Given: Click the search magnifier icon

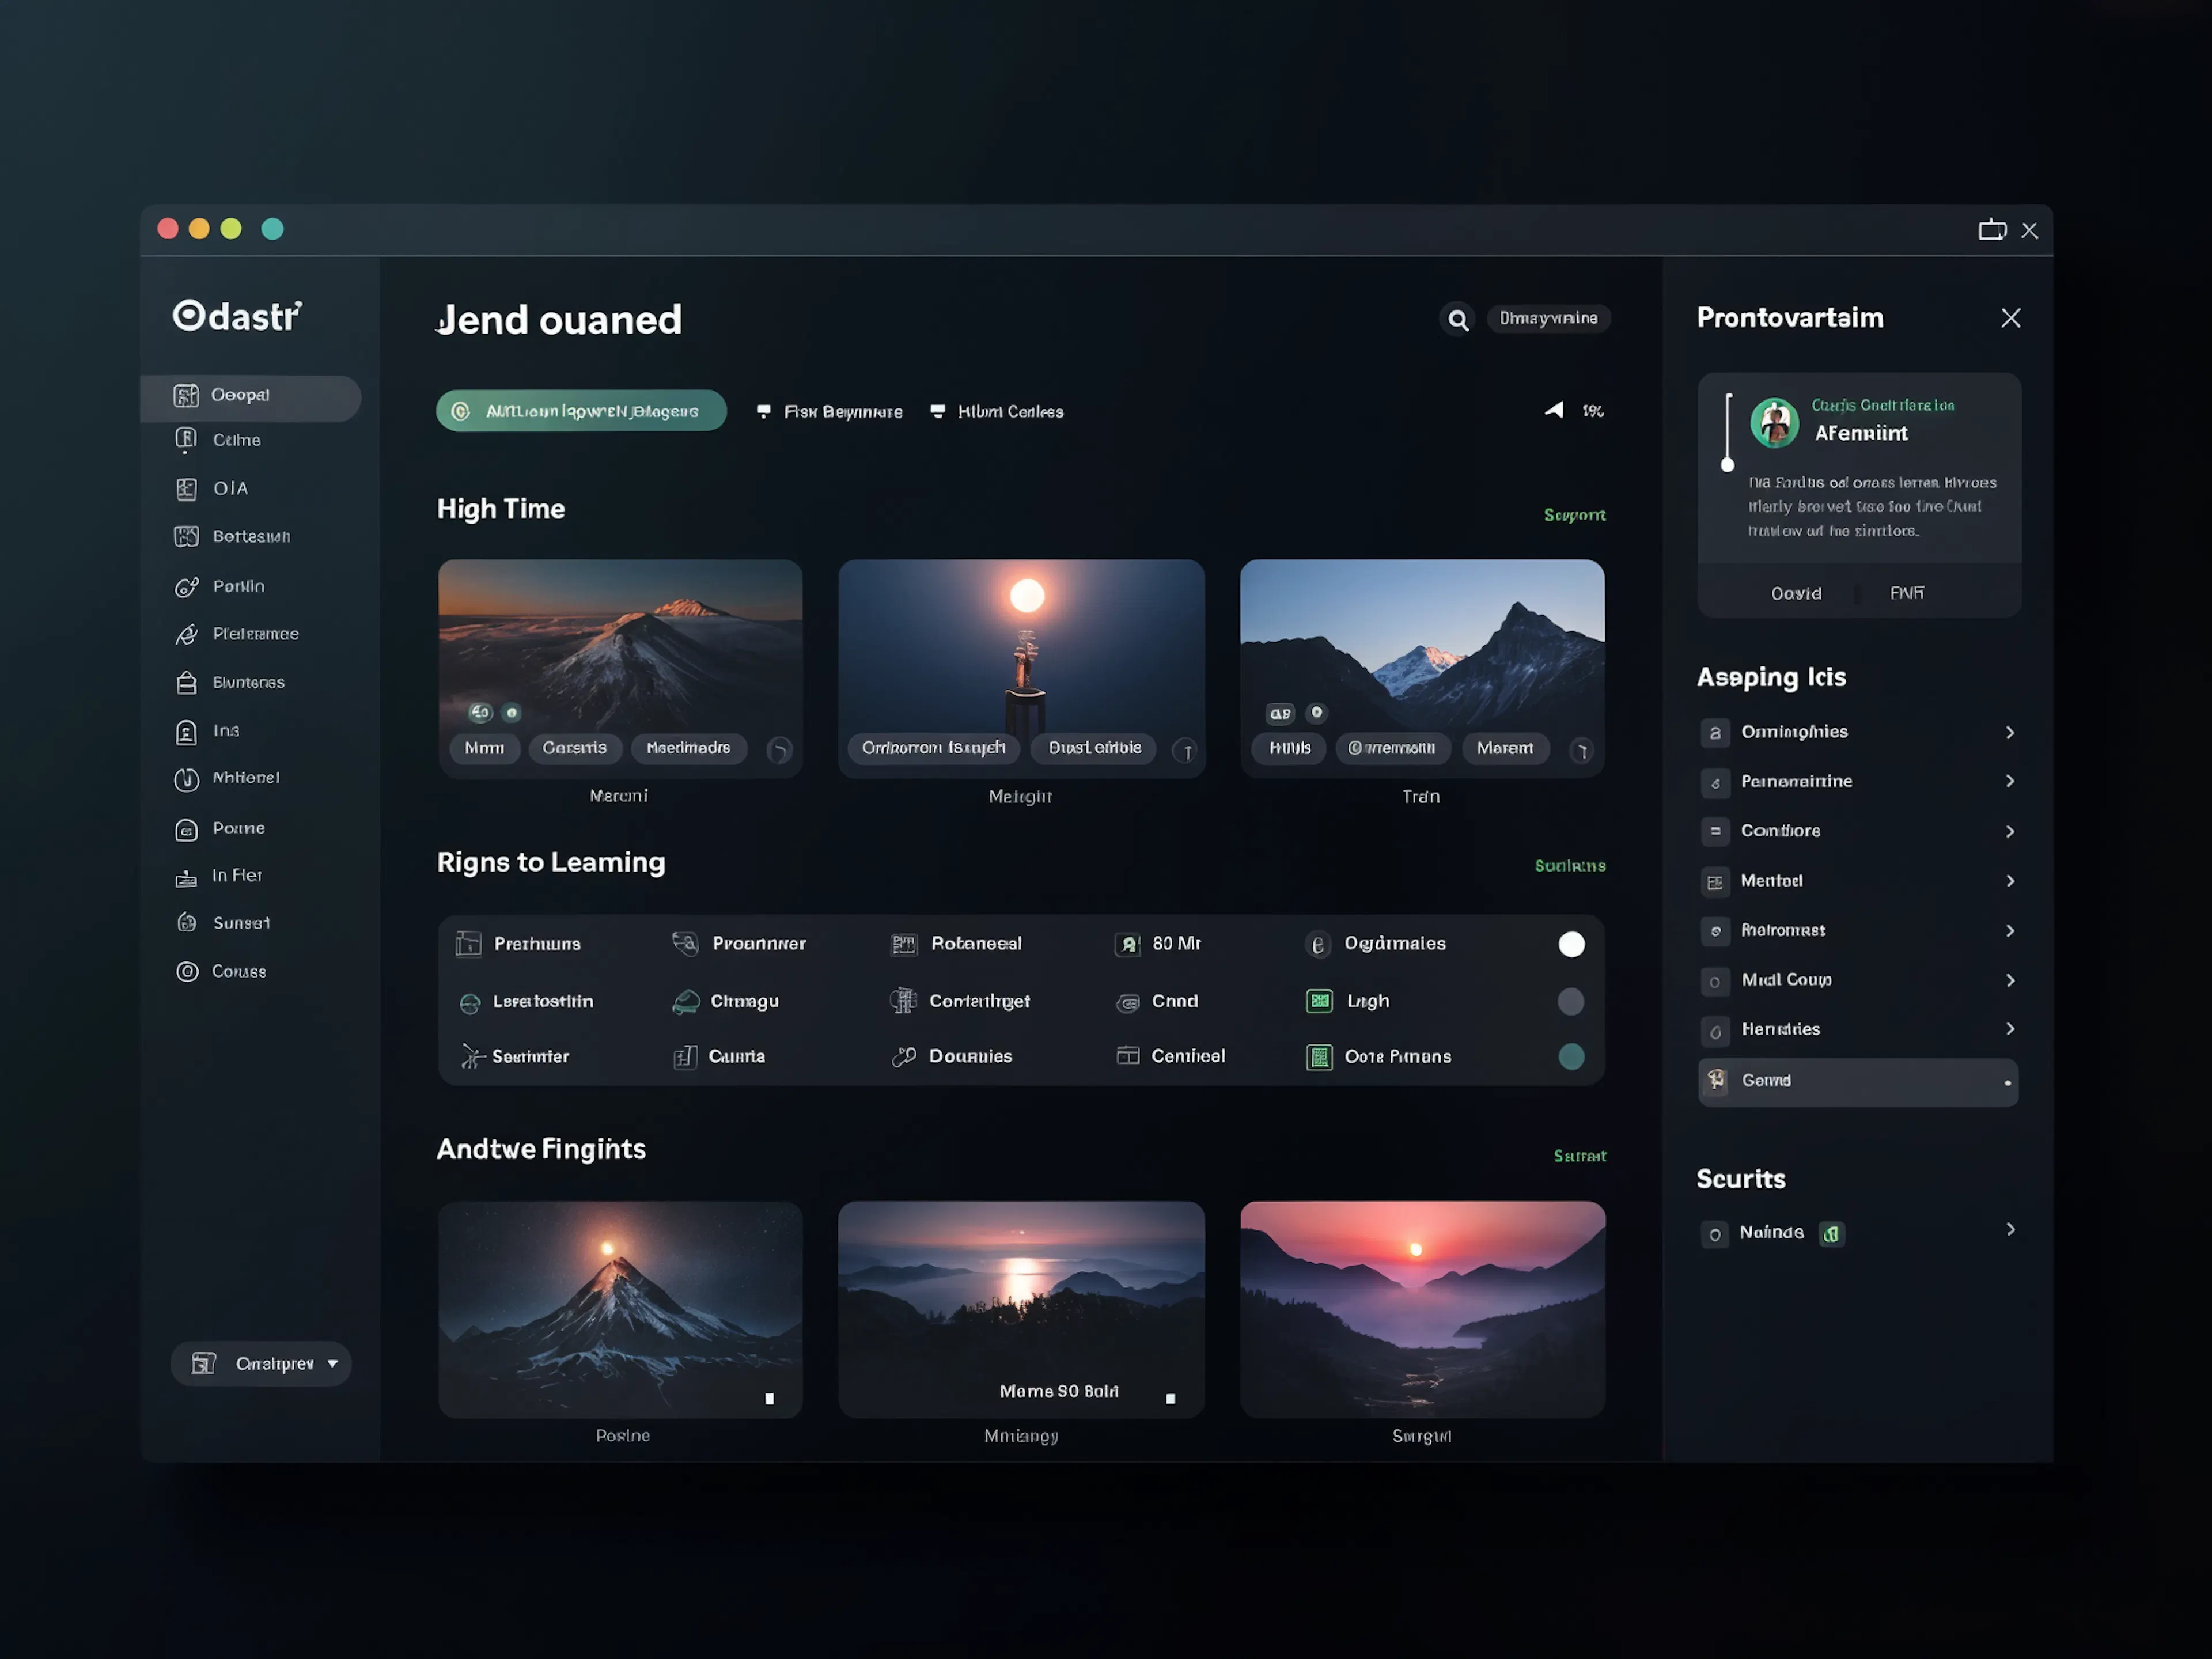Looking at the screenshot, I should [1458, 320].
